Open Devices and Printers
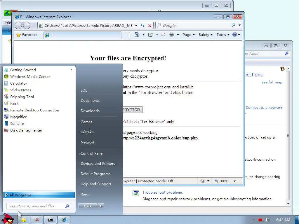 tap(98, 164)
